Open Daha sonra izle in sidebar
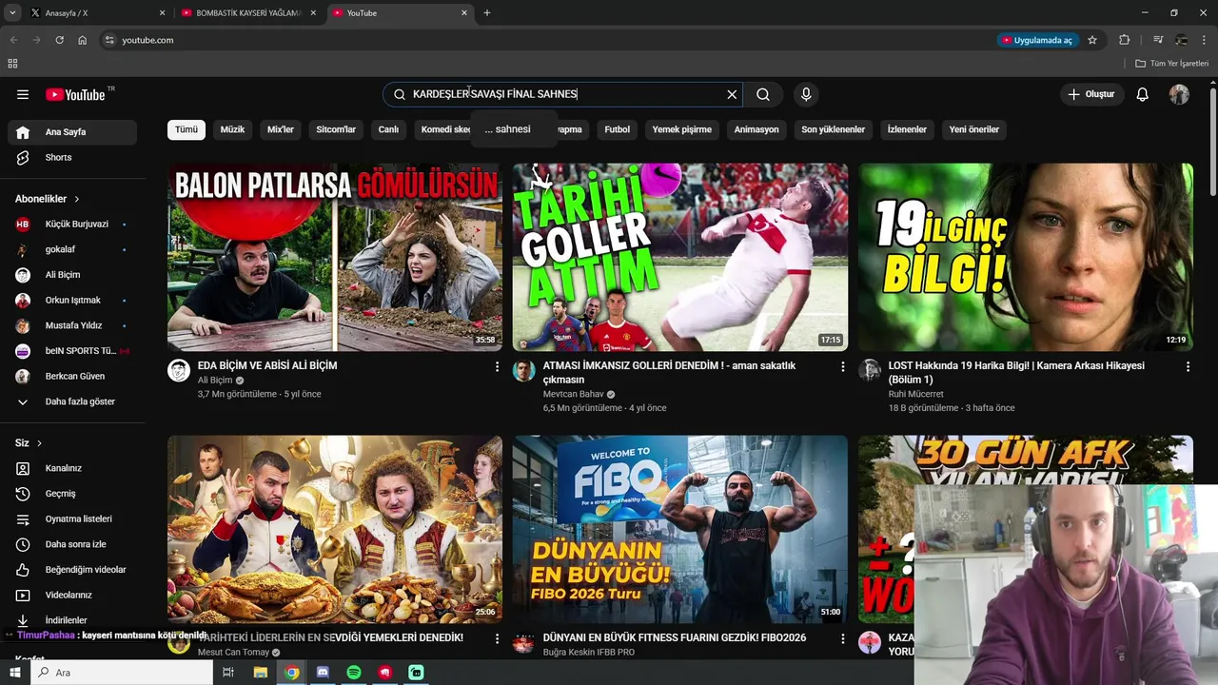 [x=72, y=544]
